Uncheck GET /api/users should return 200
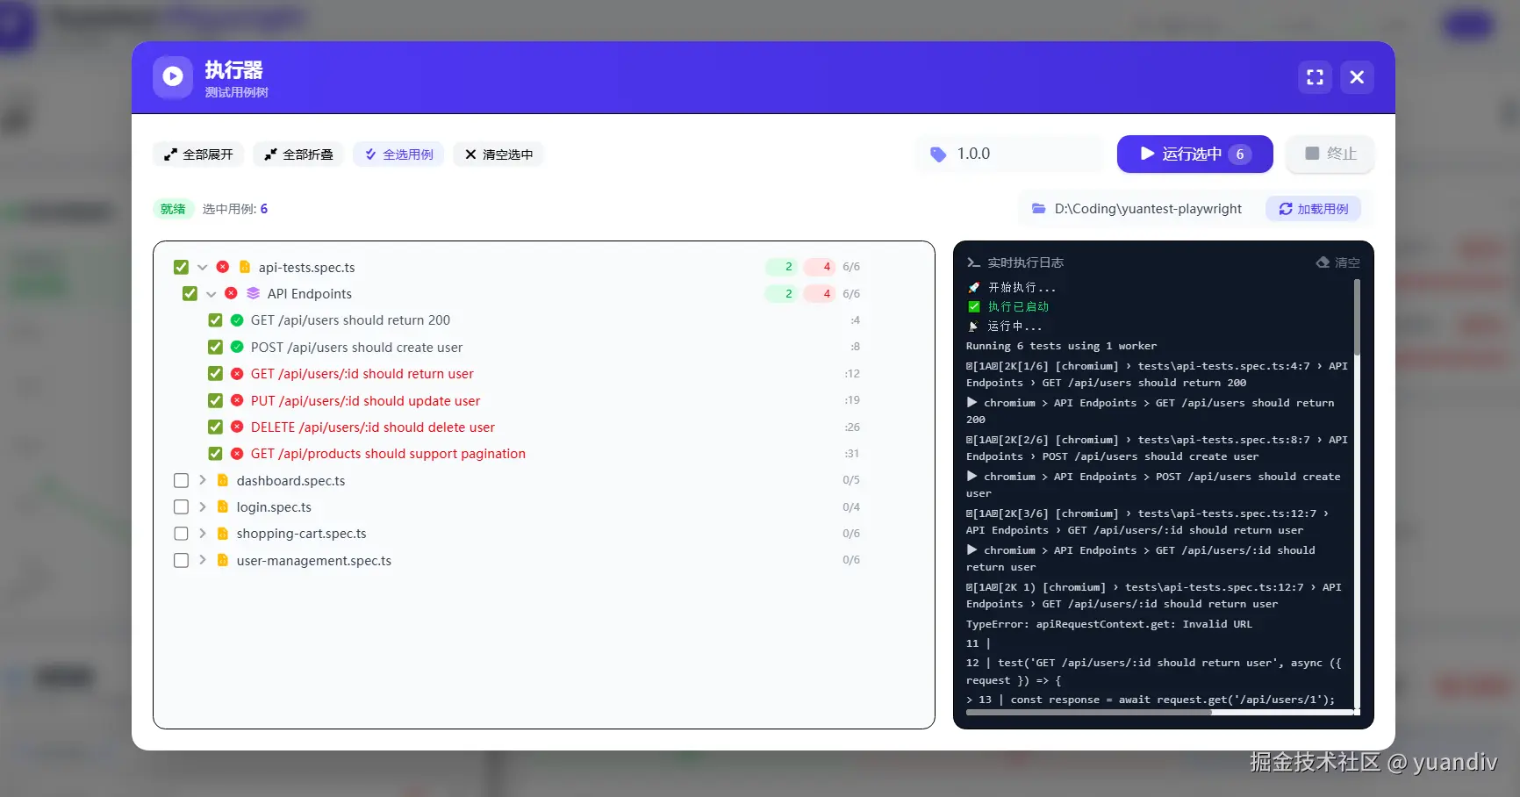This screenshot has width=1520, height=797. 215,320
